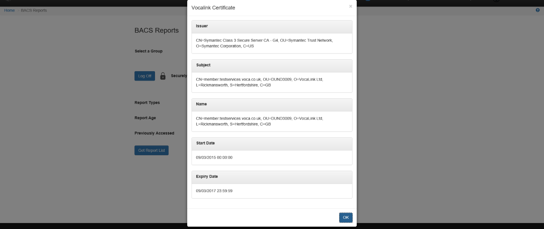Click the Previously Accessed label
The height and width of the screenshot is (229, 544).
154,133
